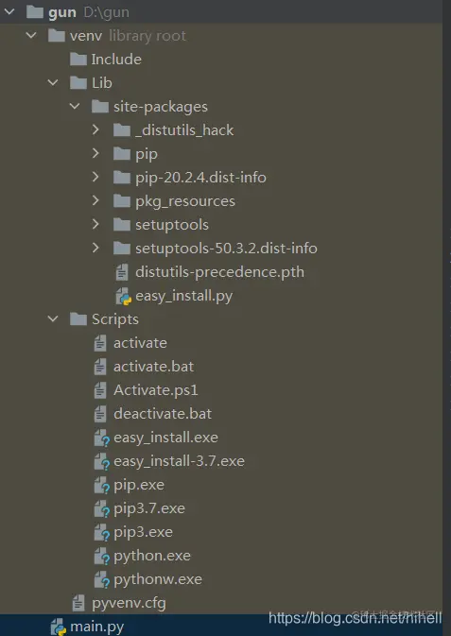
Task: Click the pkg_resources folder icon
Action: [122, 200]
